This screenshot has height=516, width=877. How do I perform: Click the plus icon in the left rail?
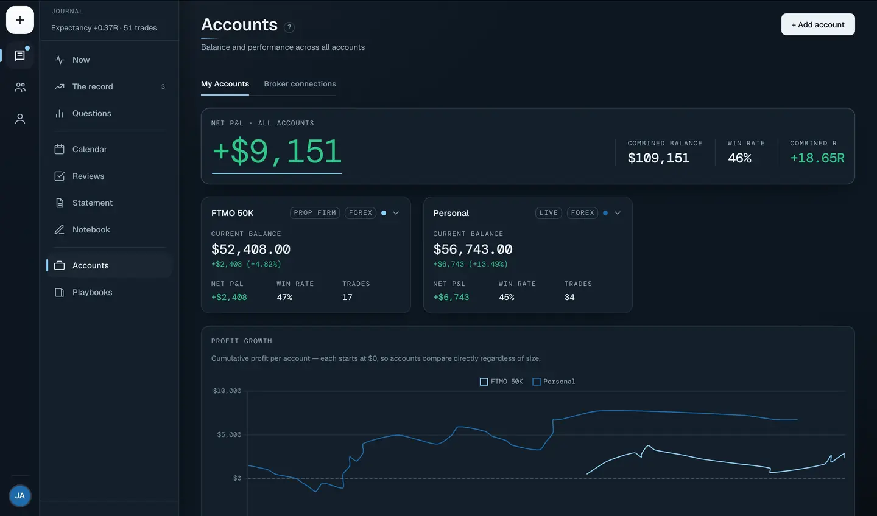pos(20,20)
